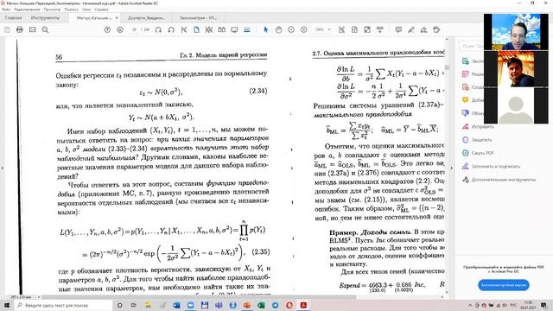553x311 pixels.
Task: Click the tools search field
Action: click(472, 46)
